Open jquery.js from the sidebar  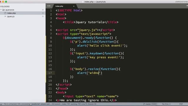[11, 16]
